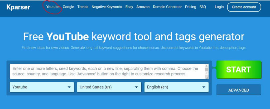
Task: Open the Youtube source dropdown
Action: click(x=42, y=87)
